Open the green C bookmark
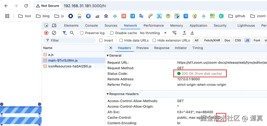 click(x=221, y=16)
